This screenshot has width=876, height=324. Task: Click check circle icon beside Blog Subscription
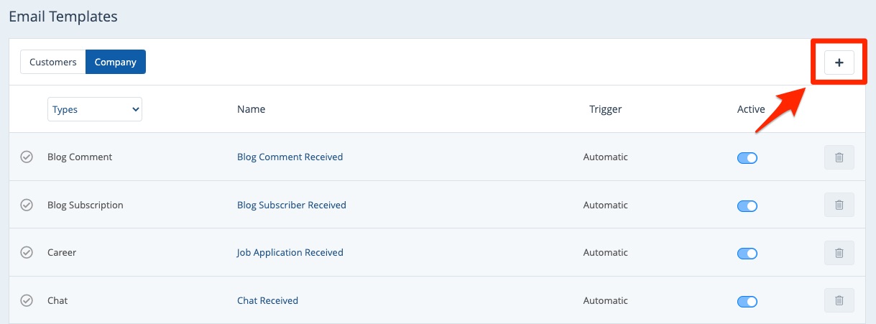pos(27,205)
